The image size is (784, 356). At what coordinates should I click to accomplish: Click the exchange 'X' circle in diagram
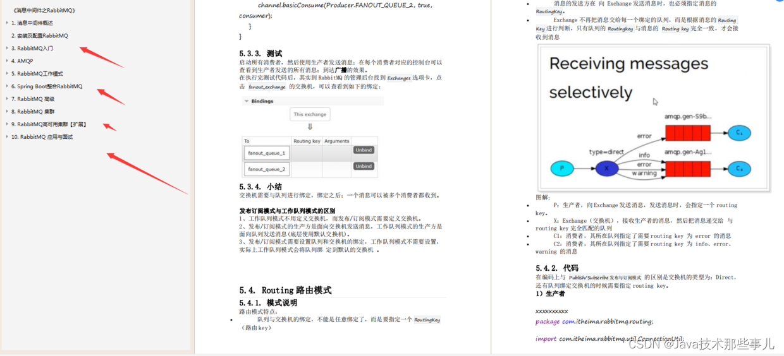point(607,169)
